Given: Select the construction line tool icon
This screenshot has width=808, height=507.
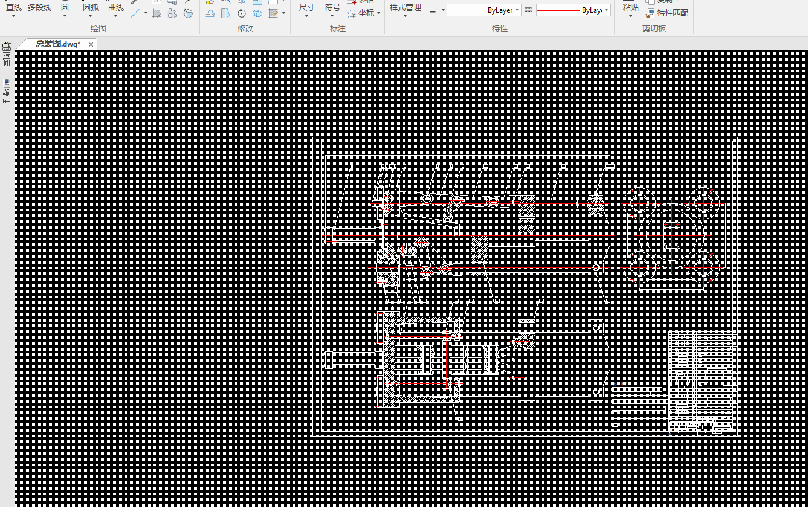Looking at the screenshot, I should pos(136,13).
